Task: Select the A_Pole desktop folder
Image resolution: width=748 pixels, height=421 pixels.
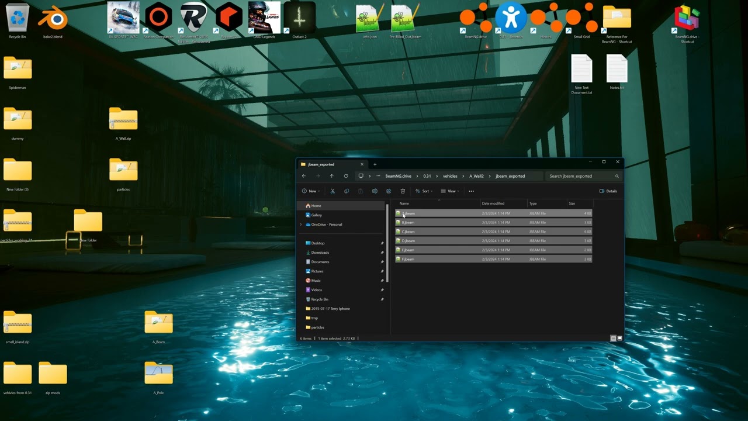Action: [x=158, y=378]
